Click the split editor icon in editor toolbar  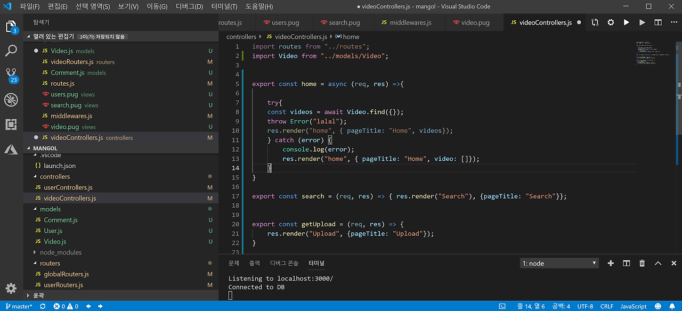(x=658, y=22)
